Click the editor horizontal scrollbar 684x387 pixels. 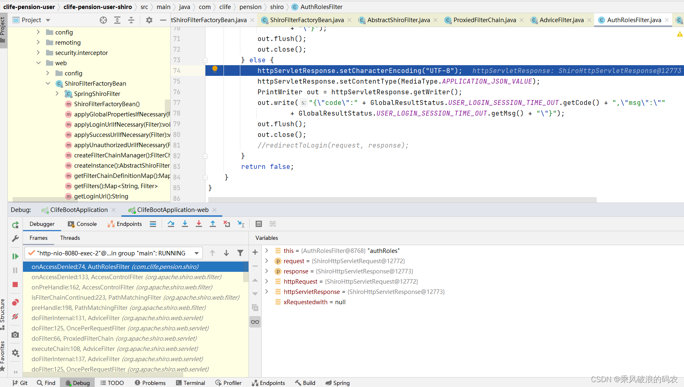(x=402, y=200)
